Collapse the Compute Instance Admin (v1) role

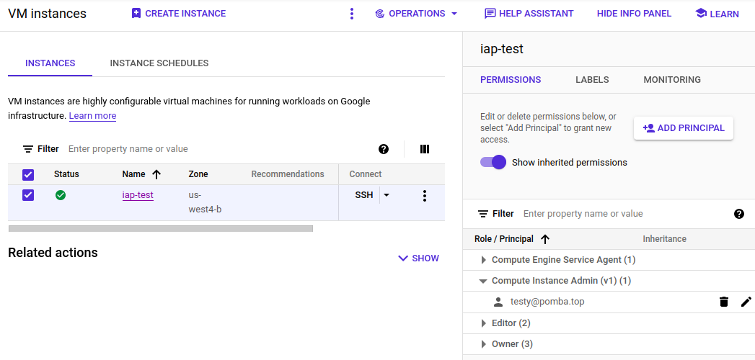point(483,281)
